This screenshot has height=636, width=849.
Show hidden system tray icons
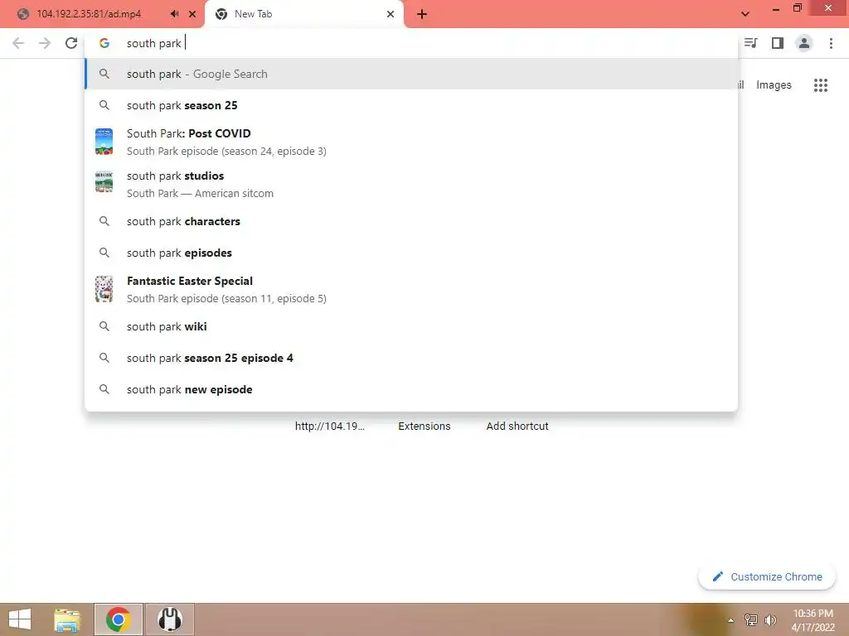731,620
